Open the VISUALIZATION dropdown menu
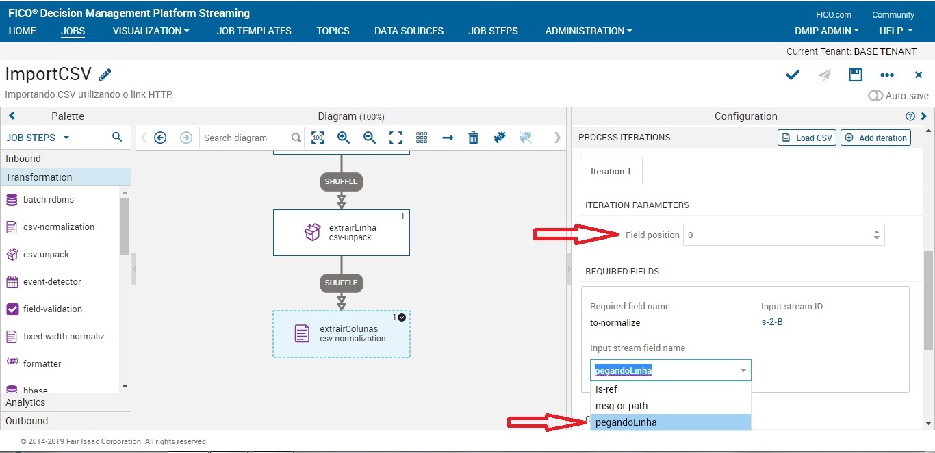Screen dimensions: 935x453 pyautogui.click(x=150, y=31)
